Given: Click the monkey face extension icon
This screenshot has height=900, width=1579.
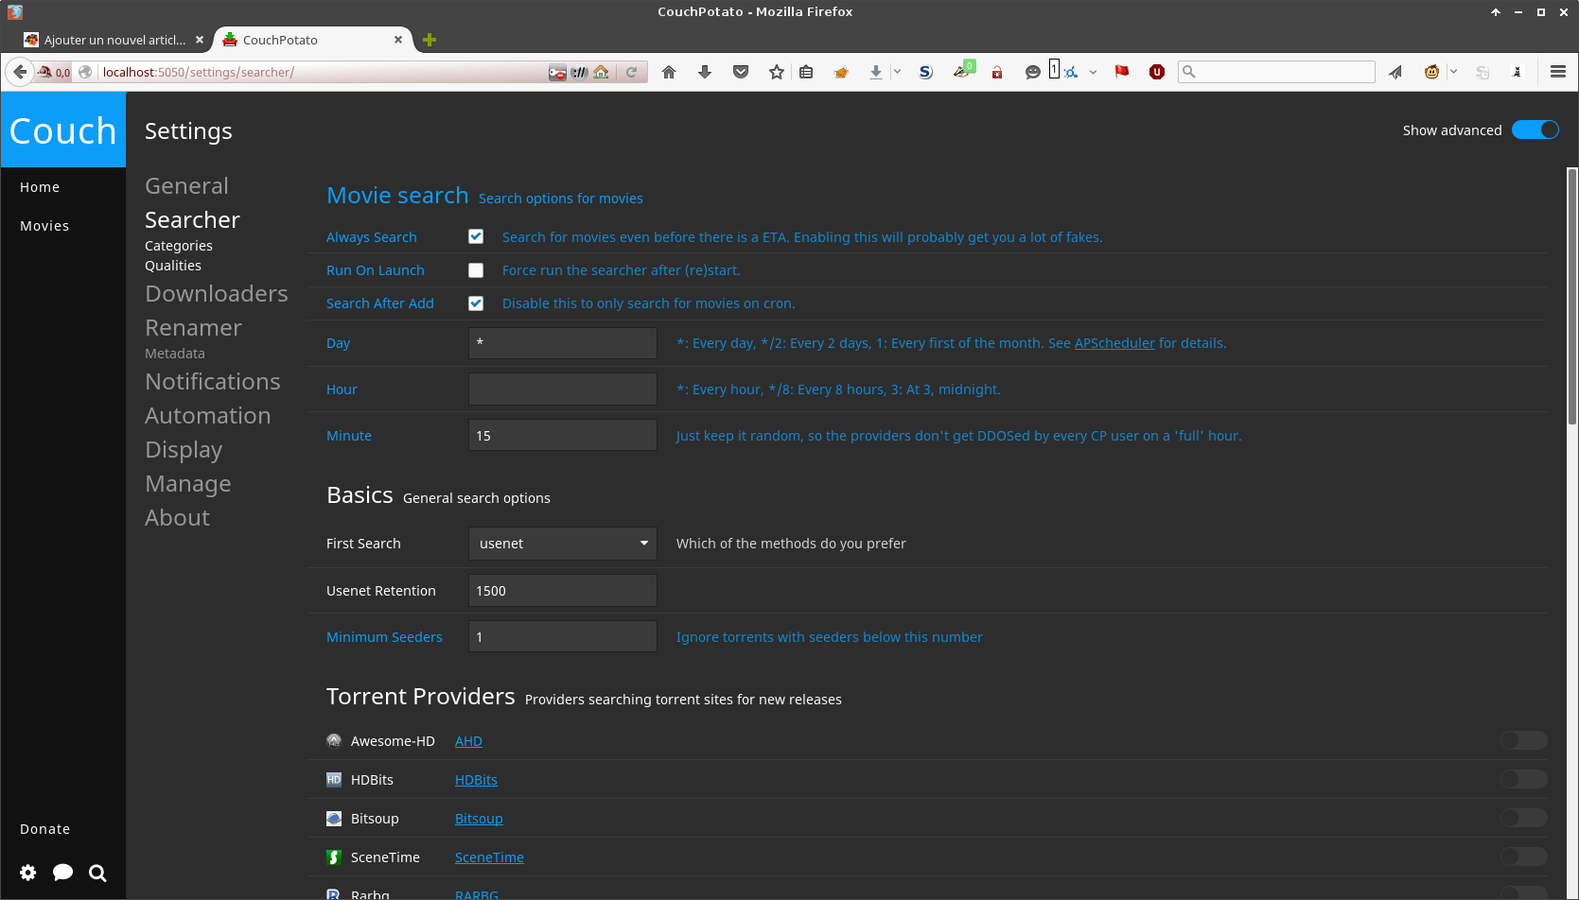Looking at the screenshot, I should pos(1431,72).
